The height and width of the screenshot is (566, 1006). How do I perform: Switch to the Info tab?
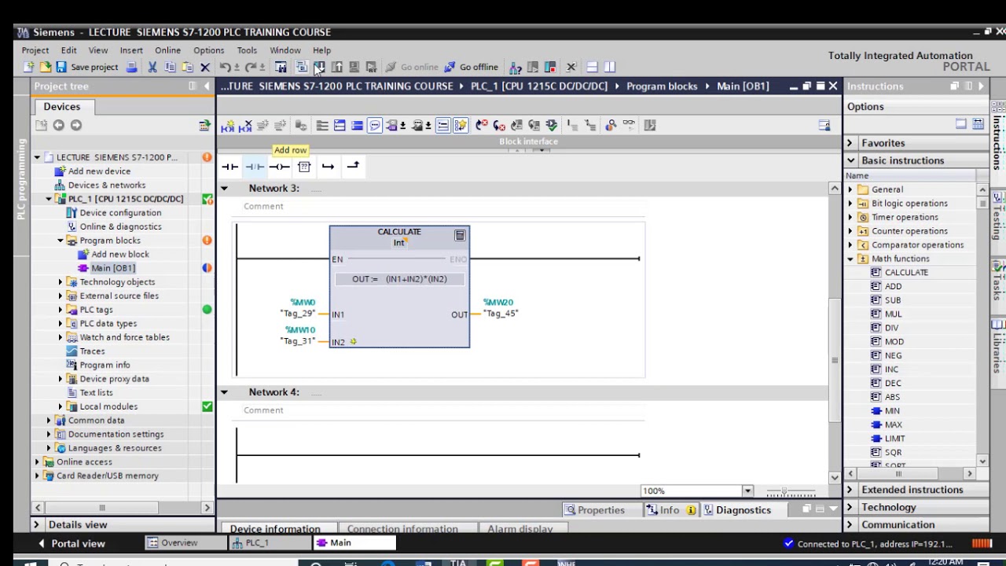coord(670,510)
